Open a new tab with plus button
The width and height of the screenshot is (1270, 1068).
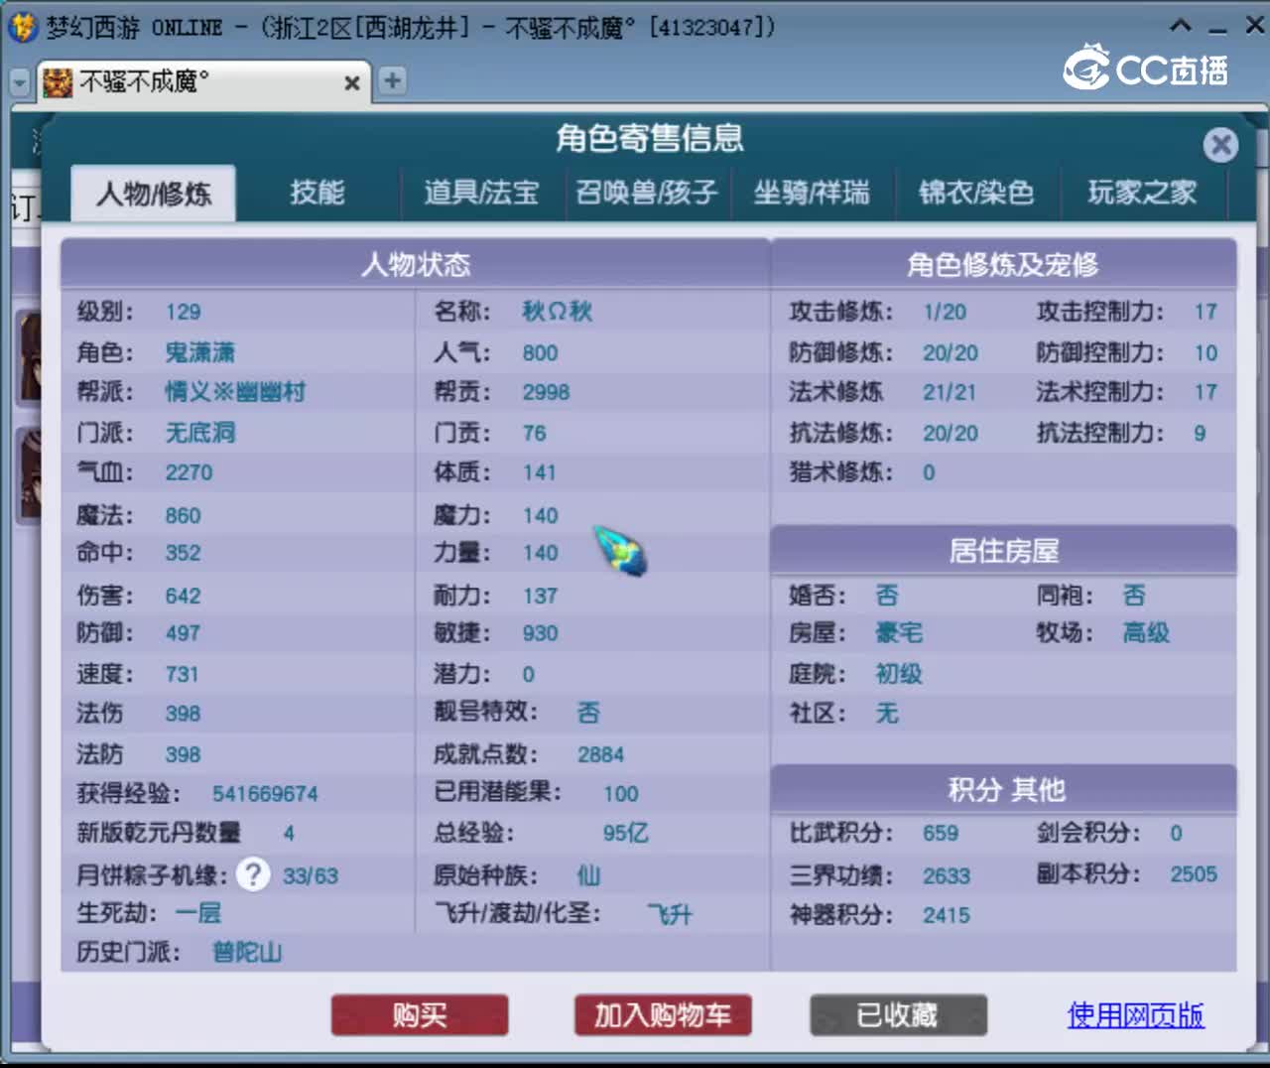[393, 80]
